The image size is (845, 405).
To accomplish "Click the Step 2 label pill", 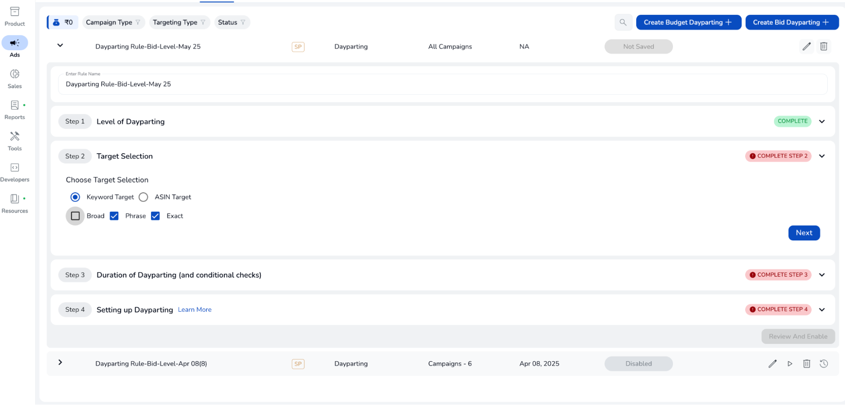I will [x=75, y=156].
